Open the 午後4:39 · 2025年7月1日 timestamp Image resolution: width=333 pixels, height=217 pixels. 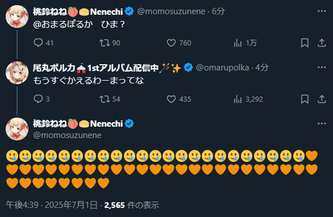52,205
